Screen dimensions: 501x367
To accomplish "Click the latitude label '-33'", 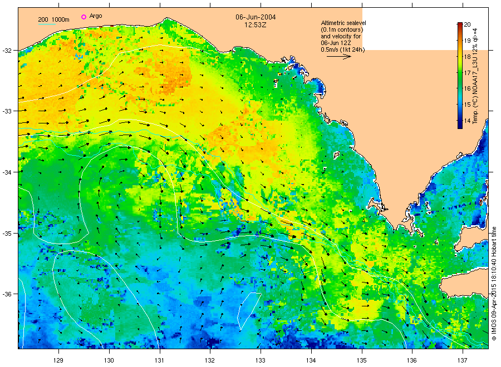I will [x=7, y=111].
